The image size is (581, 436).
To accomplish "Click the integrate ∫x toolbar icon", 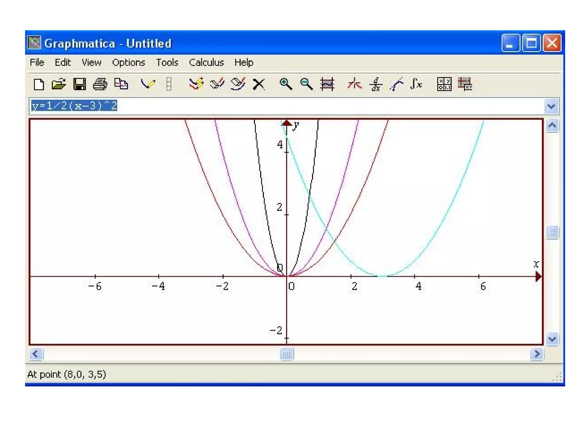I will point(416,84).
